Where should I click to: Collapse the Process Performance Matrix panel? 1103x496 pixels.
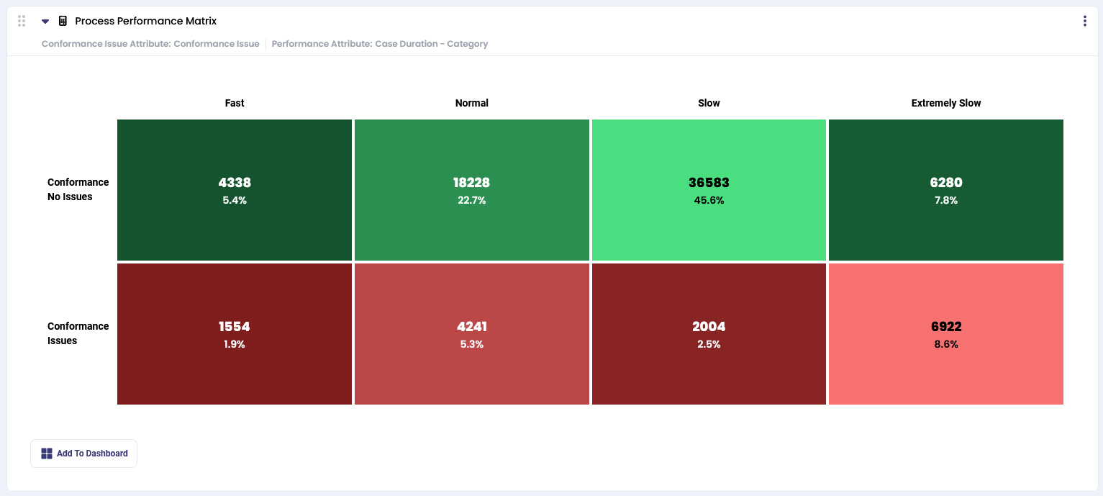(x=45, y=22)
